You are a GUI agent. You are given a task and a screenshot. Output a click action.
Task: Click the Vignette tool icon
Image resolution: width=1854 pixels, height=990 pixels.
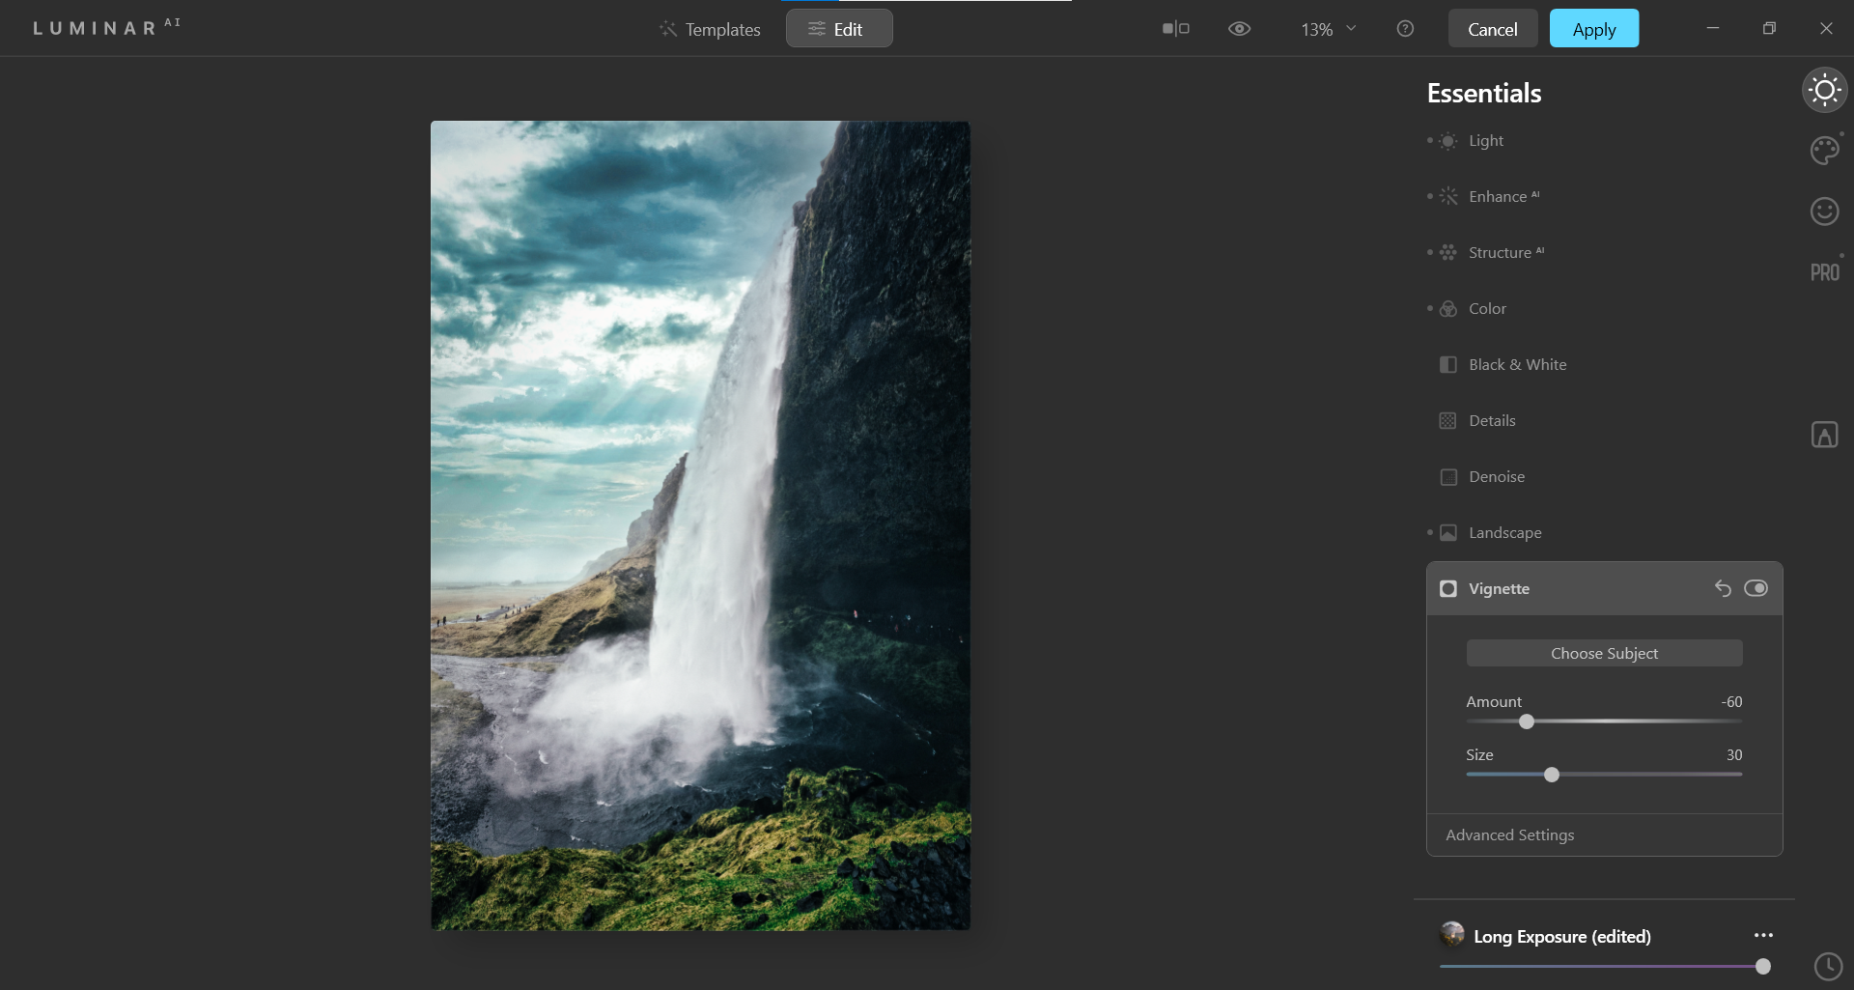pos(1448,589)
